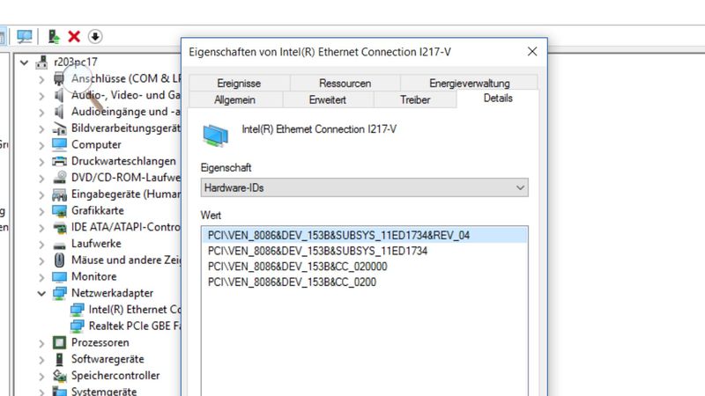Click the Computer monitor icon in tree
Viewport: 705px width, 396px height.
tap(59, 144)
